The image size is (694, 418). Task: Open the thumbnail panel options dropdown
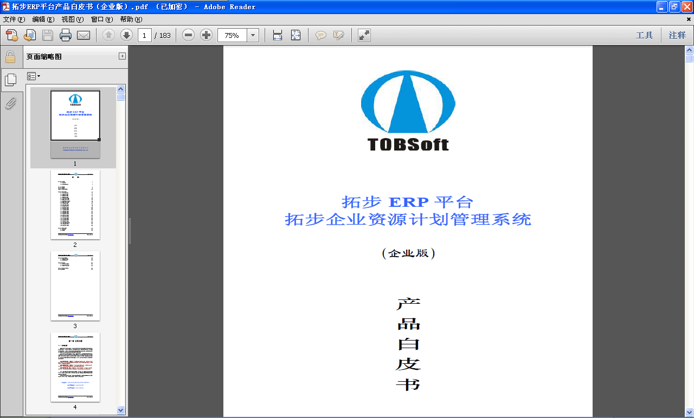33,76
